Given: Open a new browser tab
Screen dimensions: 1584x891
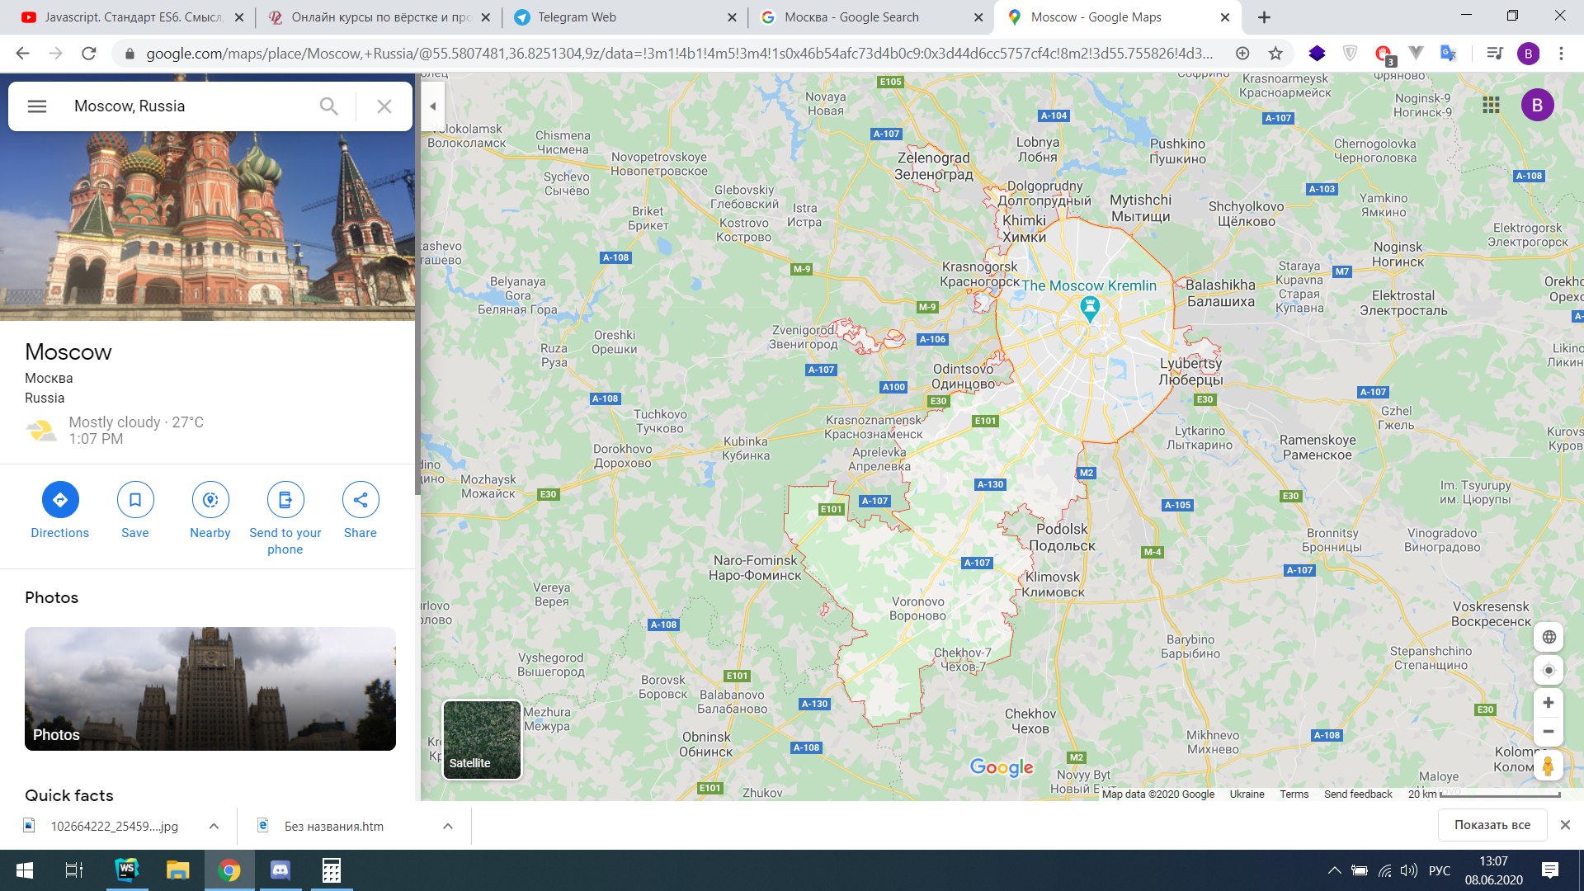Looking at the screenshot, I should (1264, 17).
